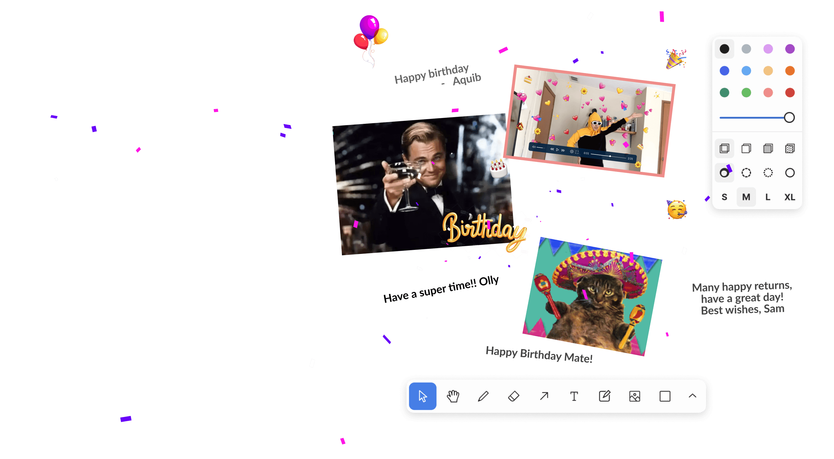Set fill style to pattern

(x=790, y=148)
